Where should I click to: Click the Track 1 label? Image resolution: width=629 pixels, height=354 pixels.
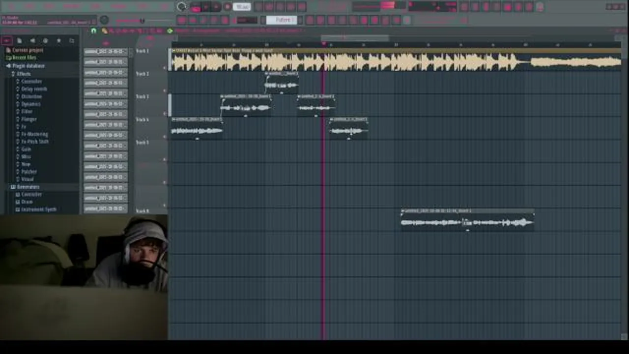click(x=142, y=51)
